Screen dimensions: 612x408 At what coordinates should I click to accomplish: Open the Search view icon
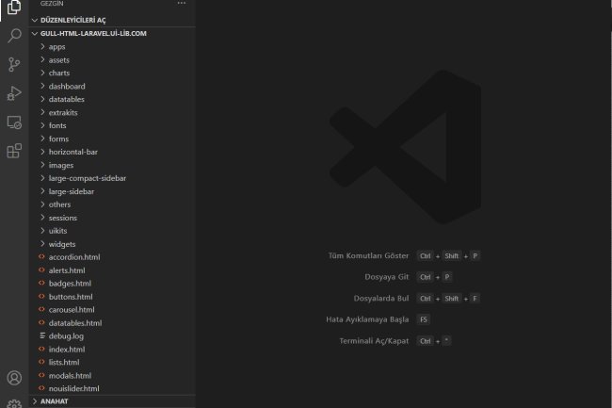click(14, 36)
